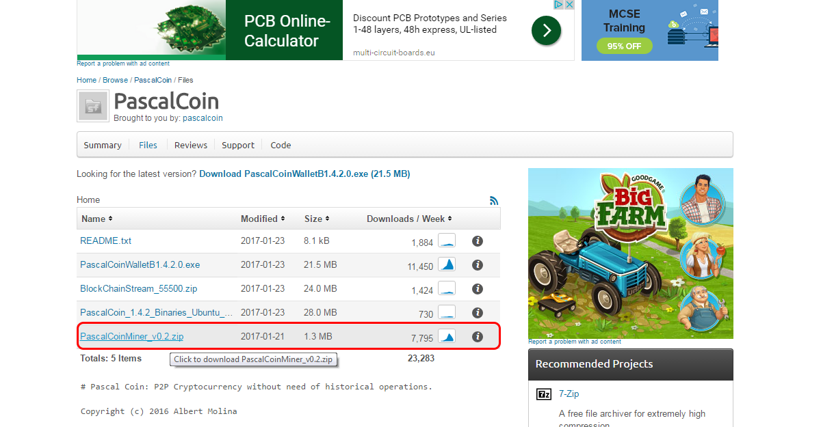Screen dimensions: 821x427
Task: Click the green arrow on PCB ad
Action: (546, 30)
